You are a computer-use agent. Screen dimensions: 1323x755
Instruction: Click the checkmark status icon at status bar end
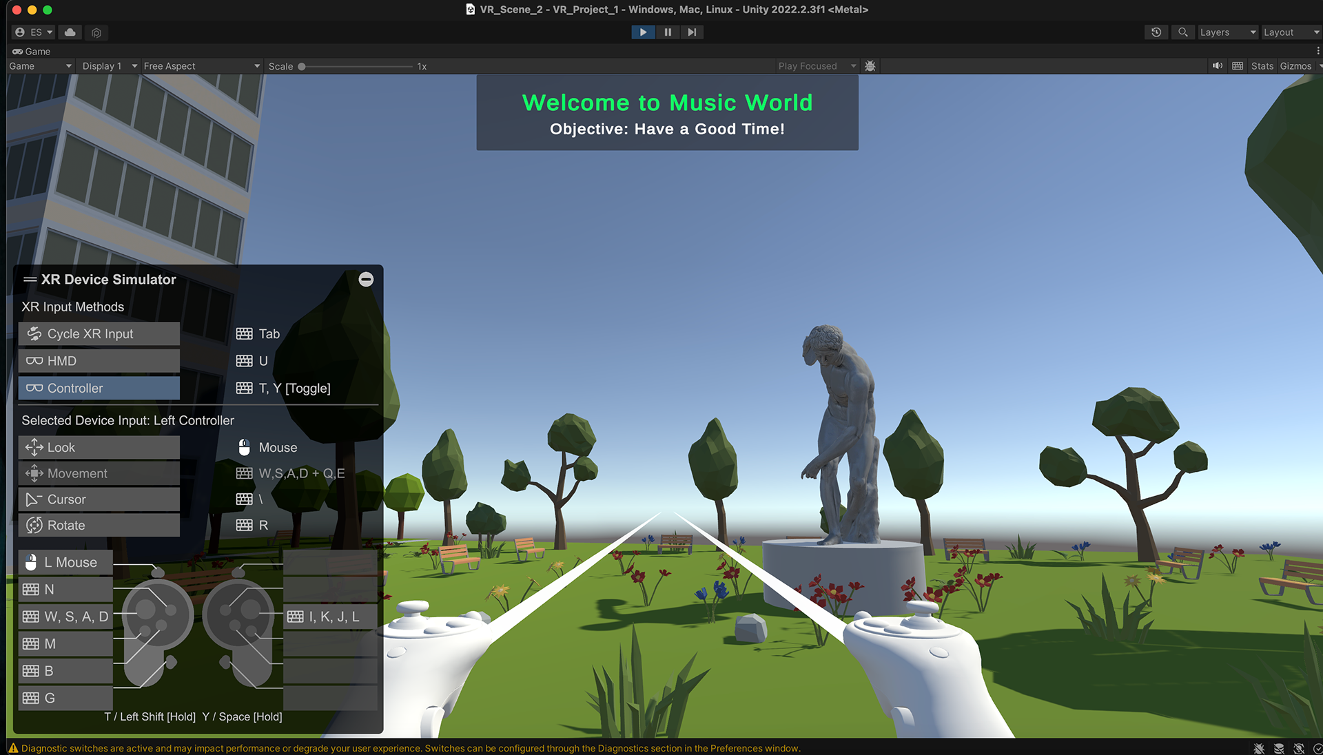1317,749
